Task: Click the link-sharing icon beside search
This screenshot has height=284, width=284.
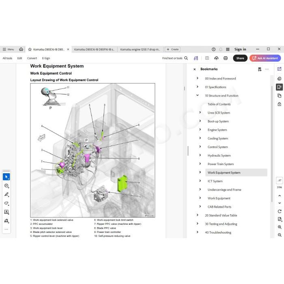Action: pyautogui.click(x=196, y=58)
